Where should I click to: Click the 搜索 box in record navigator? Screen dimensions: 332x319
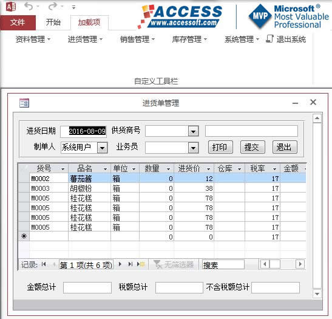223,265
